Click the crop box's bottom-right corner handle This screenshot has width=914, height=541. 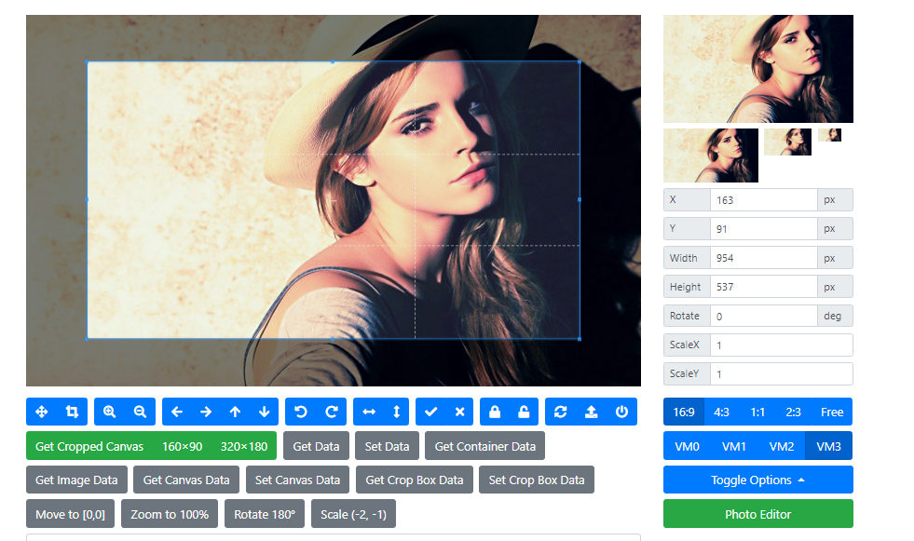coord(580,338)
